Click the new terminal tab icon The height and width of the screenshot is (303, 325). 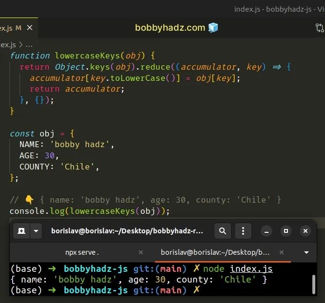pyautogui.click(x=21, y=231)
